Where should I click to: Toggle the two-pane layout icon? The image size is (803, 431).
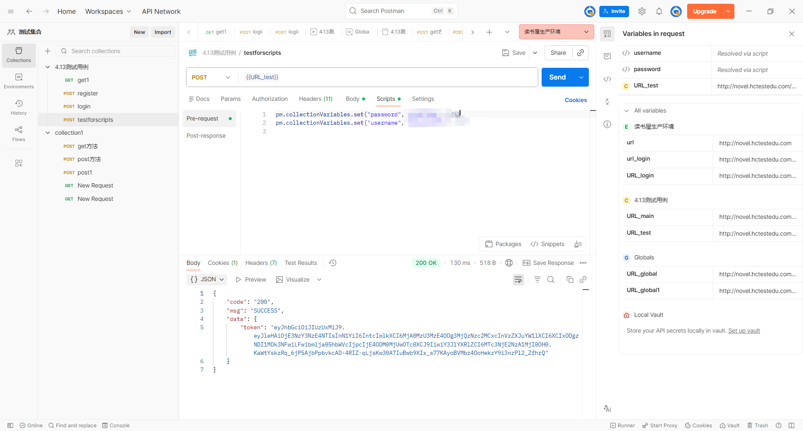click(792, 426)
